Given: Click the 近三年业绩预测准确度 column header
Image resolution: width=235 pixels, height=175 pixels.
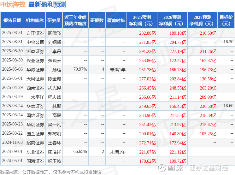Looking at the screenshot, I should 75,20.
